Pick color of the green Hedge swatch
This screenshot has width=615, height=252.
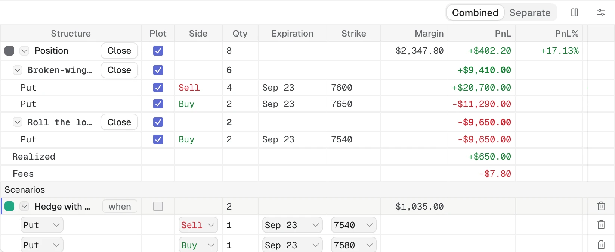pos(9,207)
